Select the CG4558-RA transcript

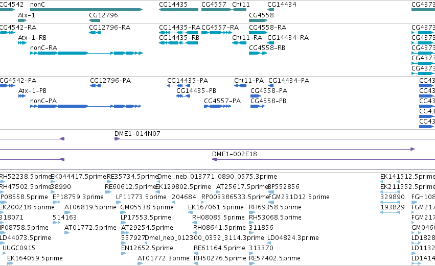(258, 33)
